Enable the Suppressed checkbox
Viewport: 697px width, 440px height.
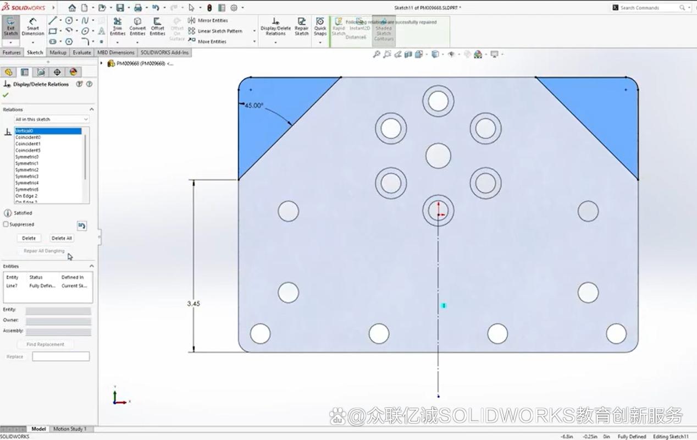[5, 224]
